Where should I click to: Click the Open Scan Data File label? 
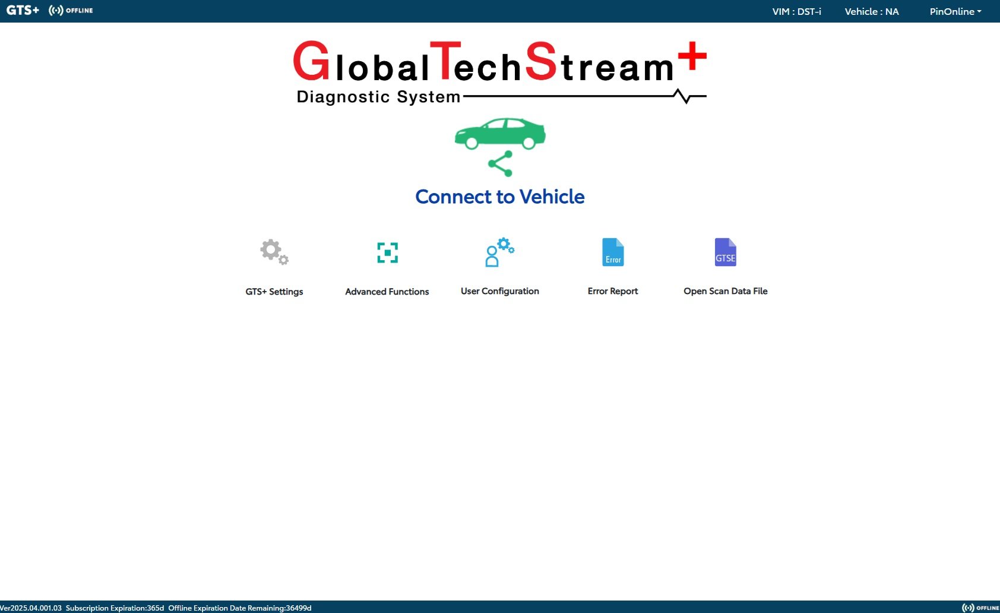pyautogui.click(x=725, y=291)
